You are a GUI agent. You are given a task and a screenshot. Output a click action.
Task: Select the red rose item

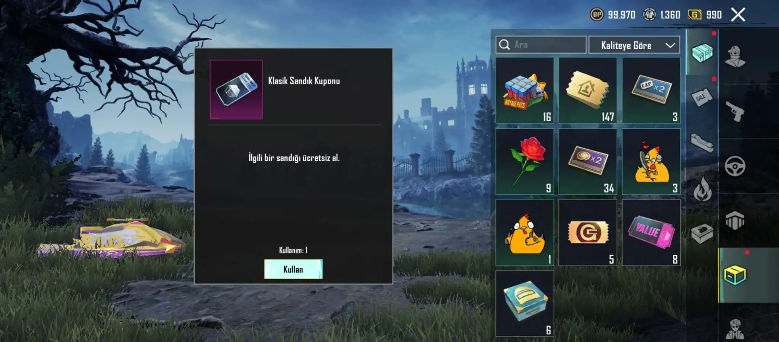[525, 161]
